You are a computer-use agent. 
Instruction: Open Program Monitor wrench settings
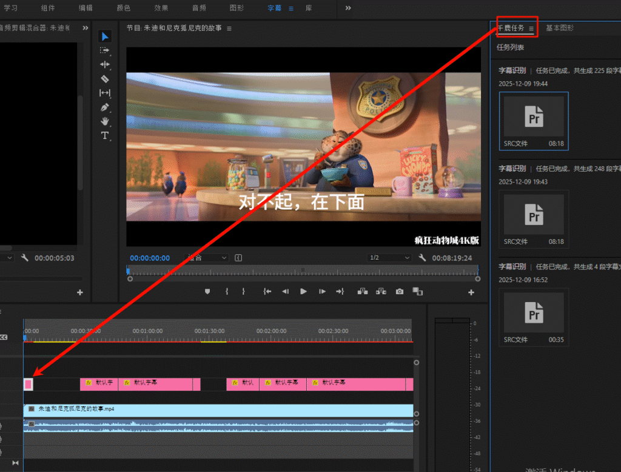423,258
